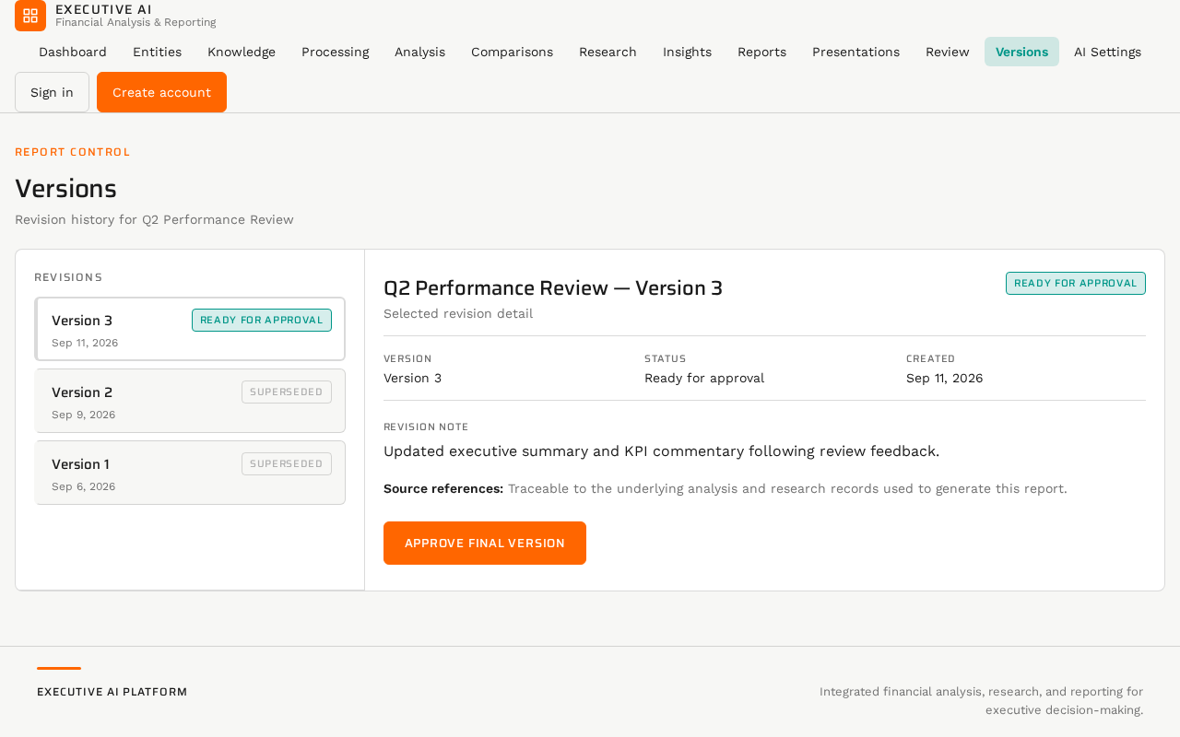Select the Version 3 revision row
1180x737 pixels.
click(190, 329)
